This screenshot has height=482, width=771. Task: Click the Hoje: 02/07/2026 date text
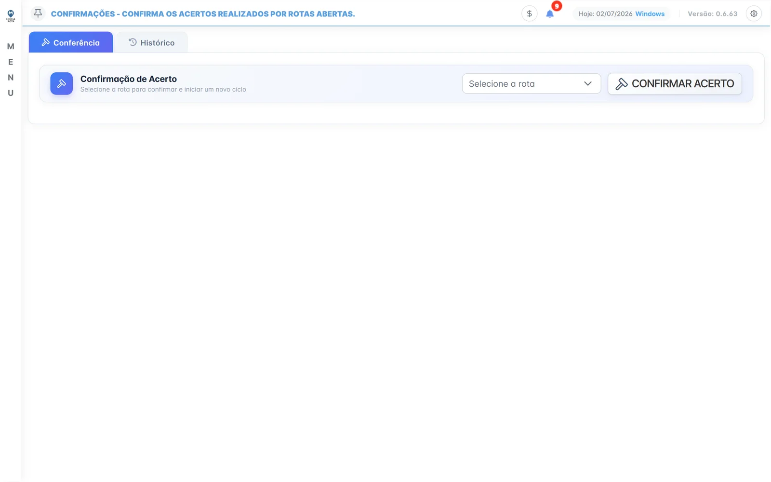click(605, 13)
